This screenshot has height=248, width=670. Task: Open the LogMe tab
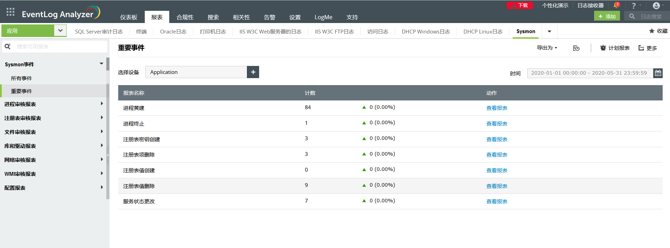[323, 17]
